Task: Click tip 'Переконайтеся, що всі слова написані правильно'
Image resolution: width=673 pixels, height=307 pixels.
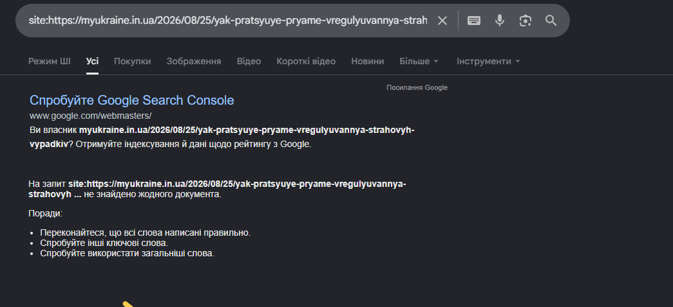Action: [x=145, y=233]
